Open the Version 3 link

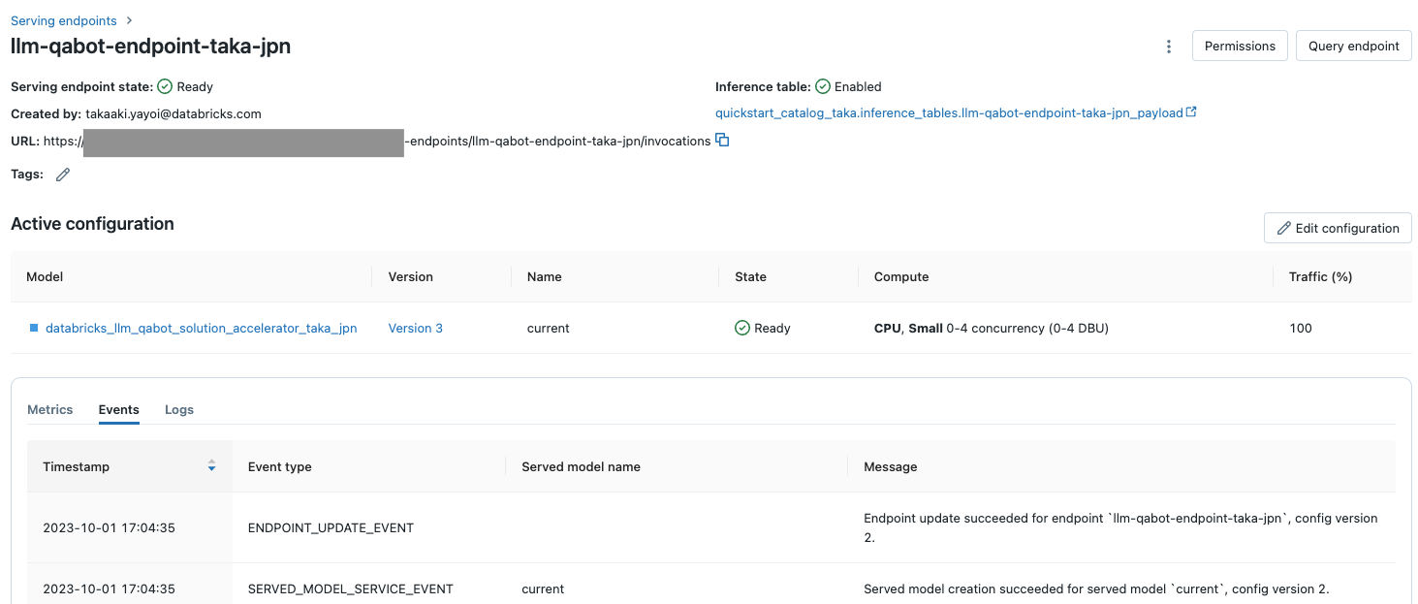(416, 328)
